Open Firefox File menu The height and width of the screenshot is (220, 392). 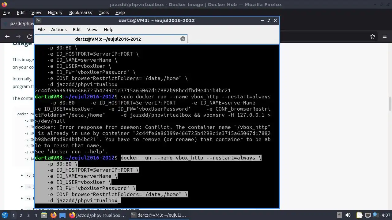tap(6, 13)
